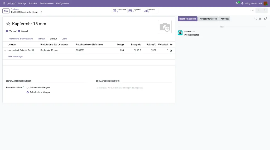This screenshot has width=270, height=150.
Task: Click the DN00001 product code cell
Action: (80, 50)
